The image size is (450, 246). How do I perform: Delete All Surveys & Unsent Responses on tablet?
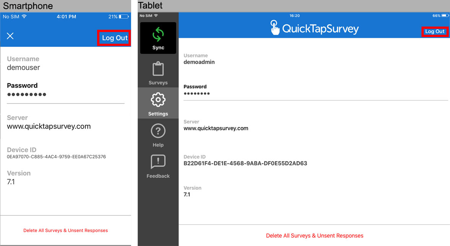pyautogui.click(x=315, y=236)
